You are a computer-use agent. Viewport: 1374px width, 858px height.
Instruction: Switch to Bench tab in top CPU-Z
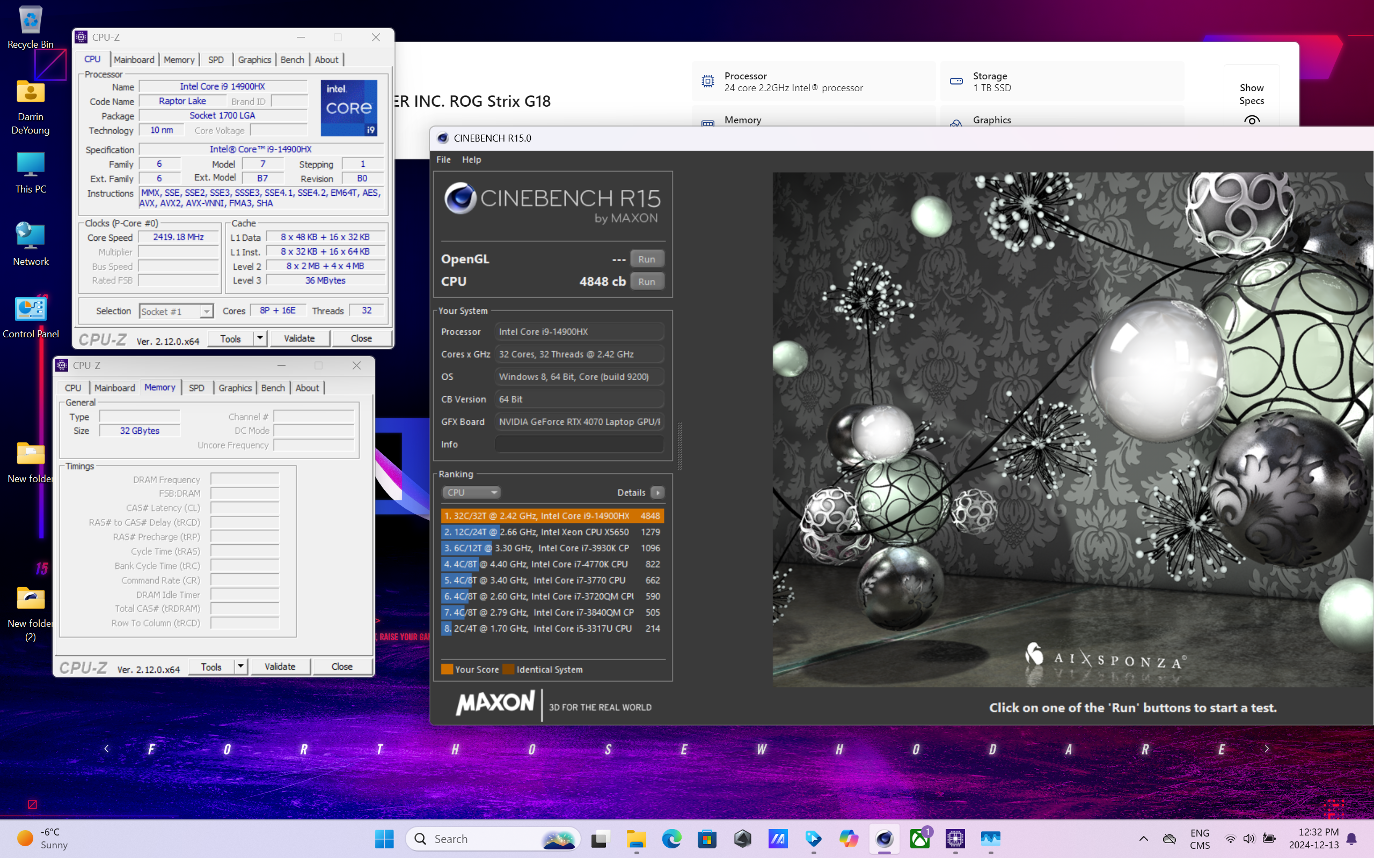click(293, 60)
